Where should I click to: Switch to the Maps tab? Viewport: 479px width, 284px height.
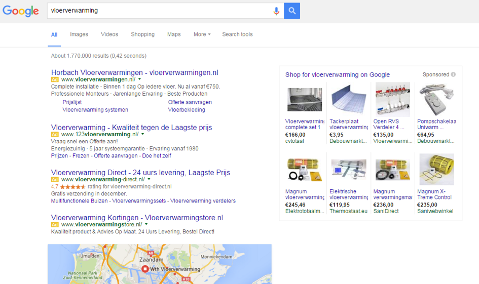click(x=174, y=34)
